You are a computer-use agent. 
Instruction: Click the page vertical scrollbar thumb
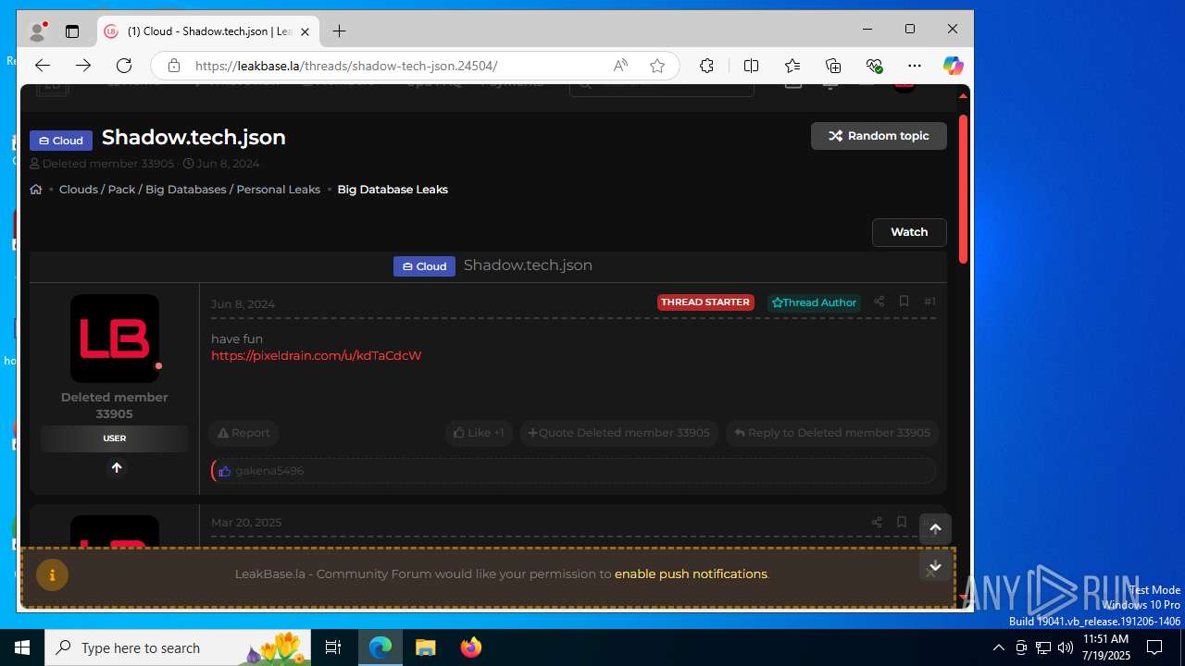point(963,190)
